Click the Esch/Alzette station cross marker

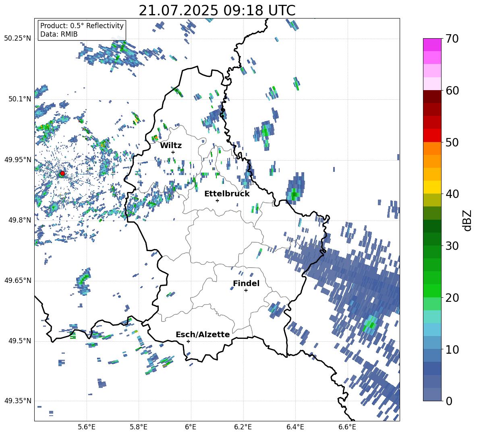click(188, 341)
